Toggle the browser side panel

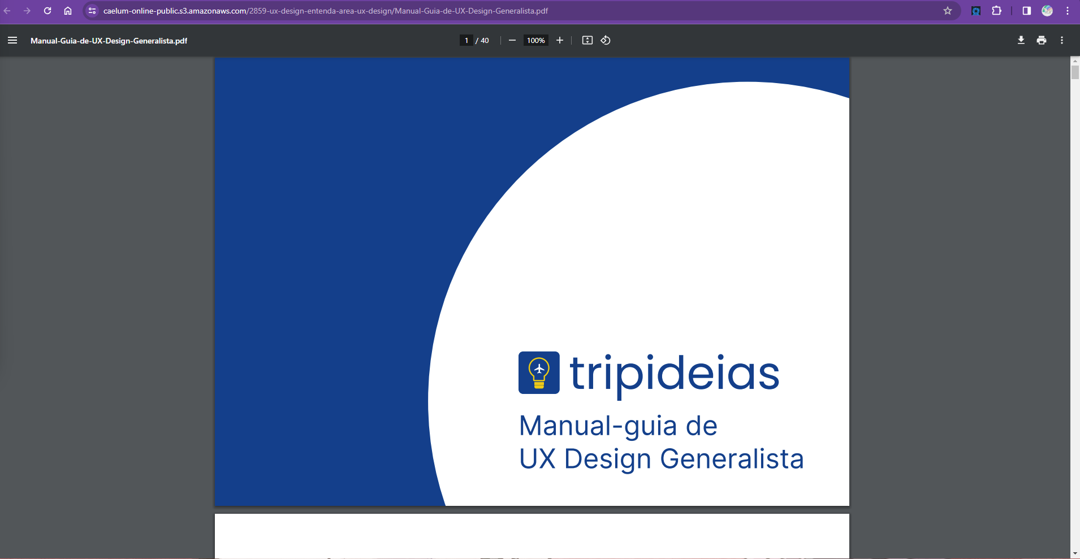1027,11
